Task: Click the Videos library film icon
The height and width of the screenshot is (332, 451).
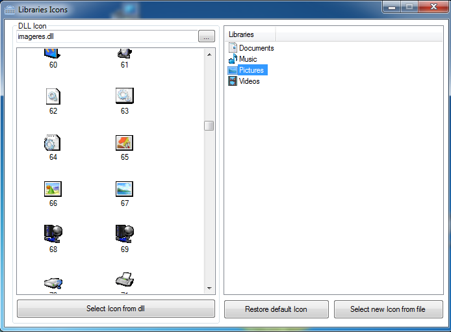Action: (233, 81)
